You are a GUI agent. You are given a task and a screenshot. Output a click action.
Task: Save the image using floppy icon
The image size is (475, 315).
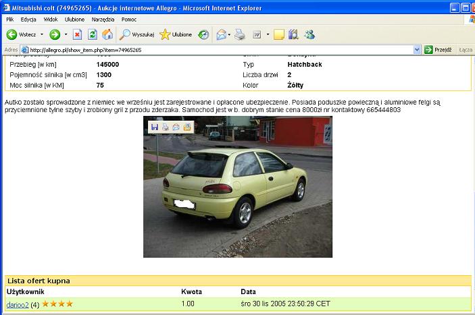click(155, 127)
